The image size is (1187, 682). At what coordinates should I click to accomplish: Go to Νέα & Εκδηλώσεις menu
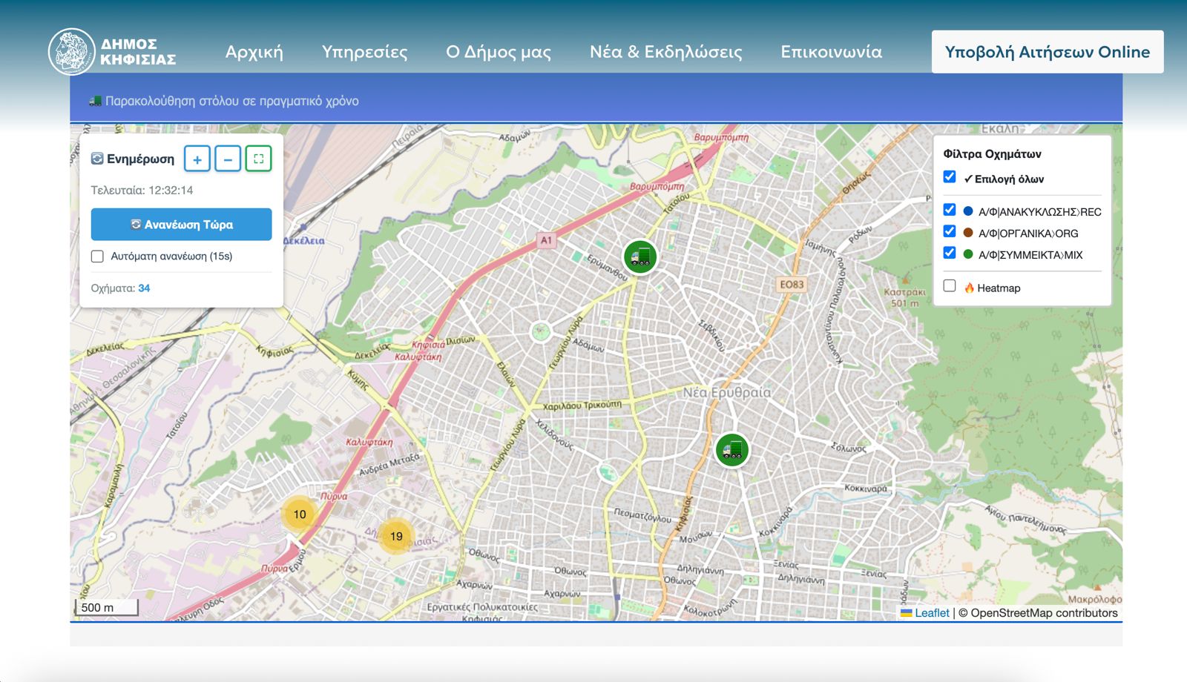coord(665,52)
